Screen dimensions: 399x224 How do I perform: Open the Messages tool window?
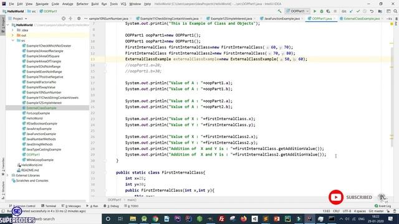tap(71, 206)
